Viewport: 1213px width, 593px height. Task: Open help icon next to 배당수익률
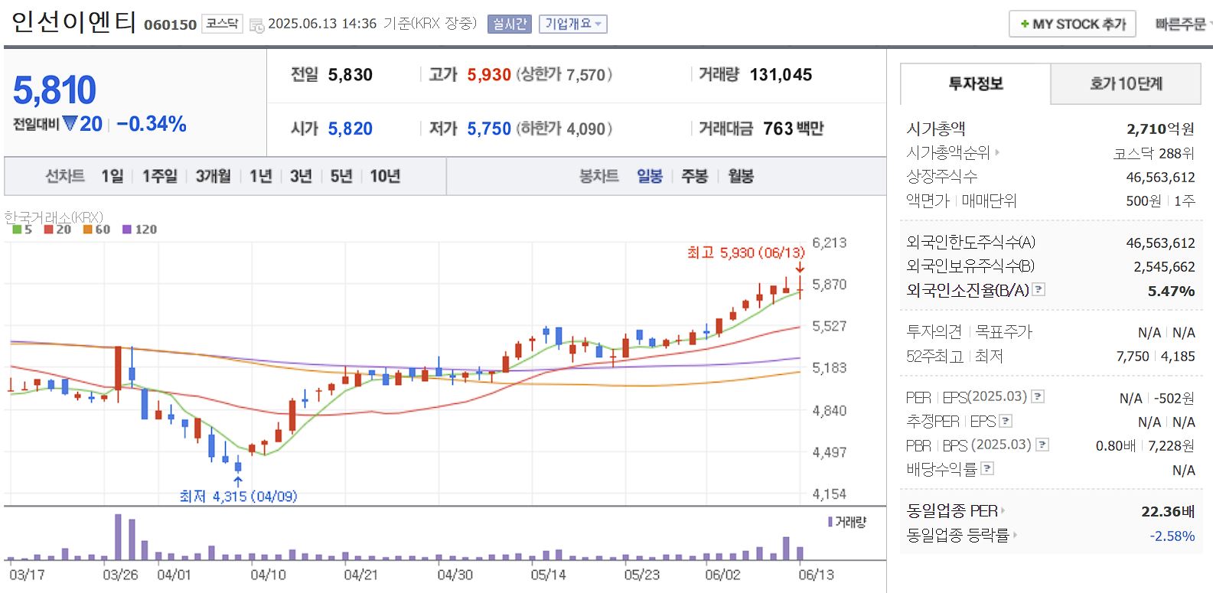(x=987, y=468)
